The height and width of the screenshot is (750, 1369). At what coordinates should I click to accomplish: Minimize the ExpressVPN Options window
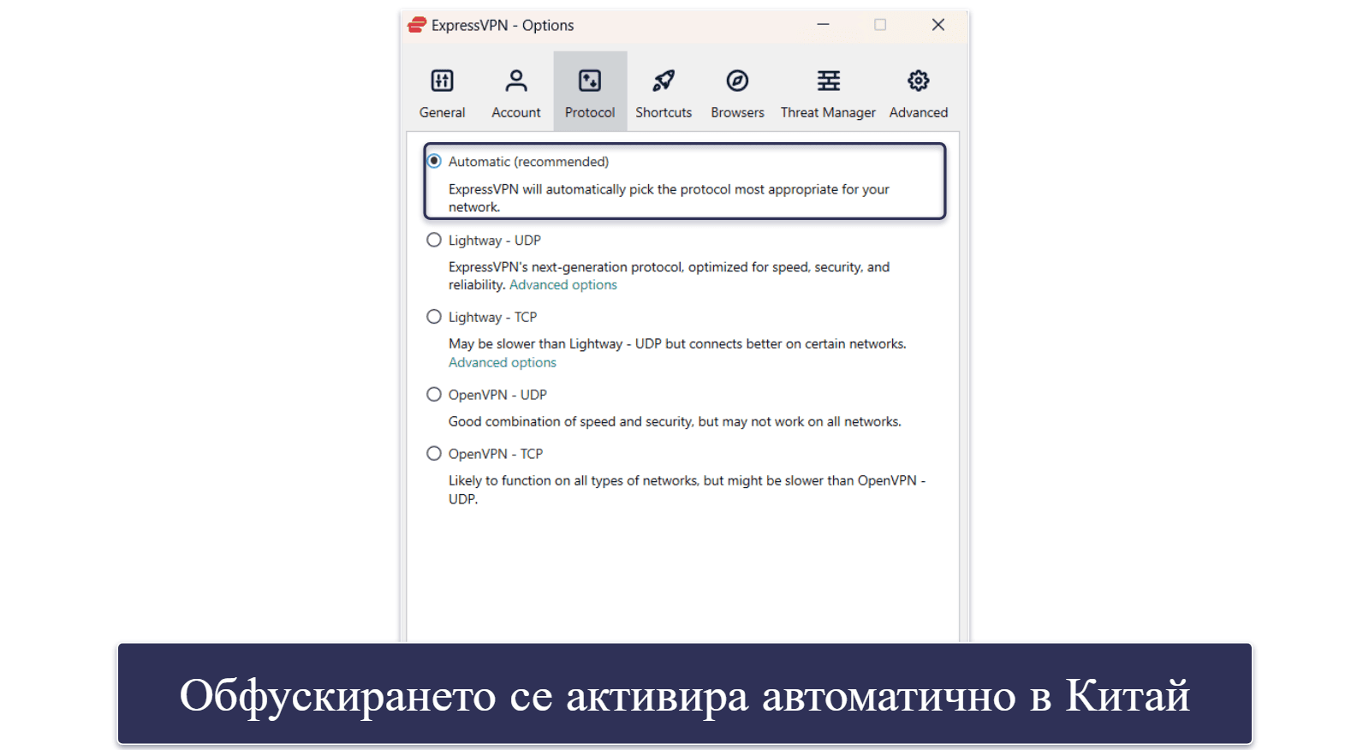pyautogui.click(x=823, y=25)
